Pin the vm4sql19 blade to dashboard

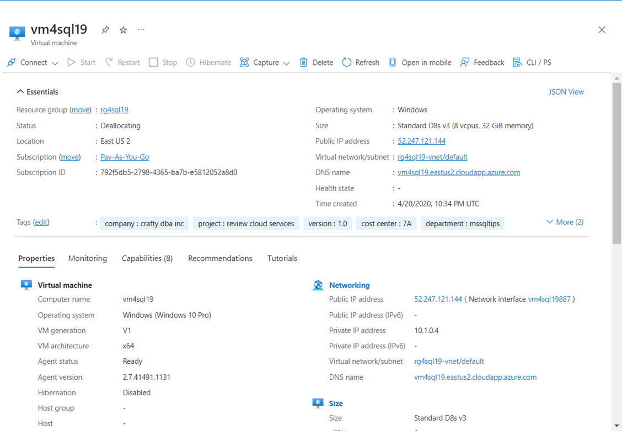point(105,30)
